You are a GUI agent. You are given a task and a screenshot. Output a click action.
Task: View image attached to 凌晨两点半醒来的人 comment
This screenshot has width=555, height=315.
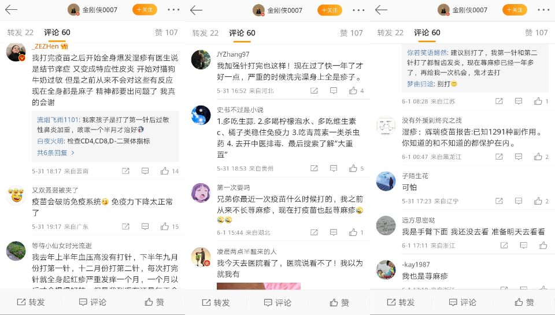[x=258, y=286]
